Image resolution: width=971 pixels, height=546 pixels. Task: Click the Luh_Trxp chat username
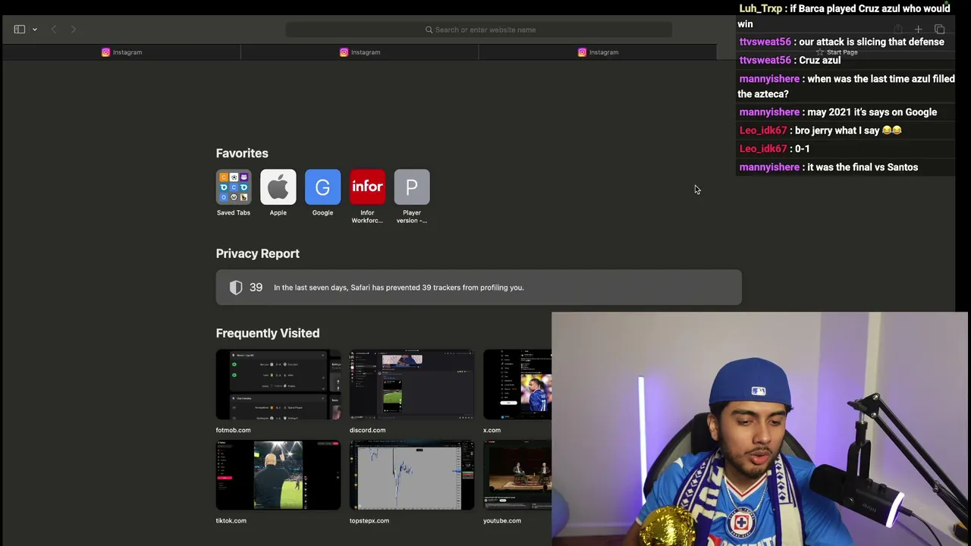(x=761, y=8)
